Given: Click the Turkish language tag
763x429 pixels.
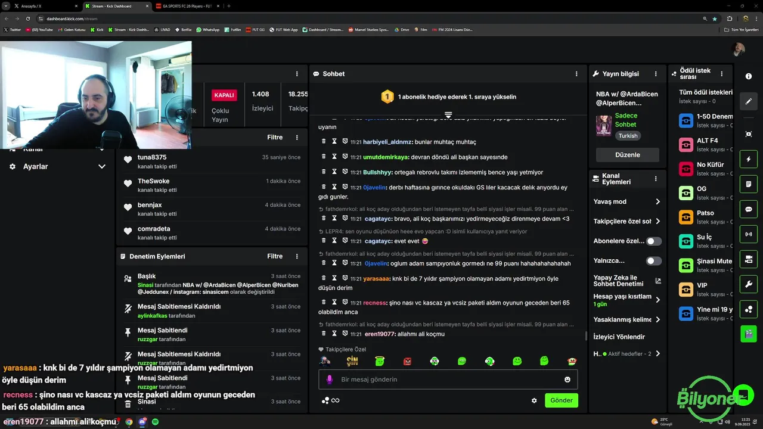Looking at the screenshot, I should [x=628, y=136].
